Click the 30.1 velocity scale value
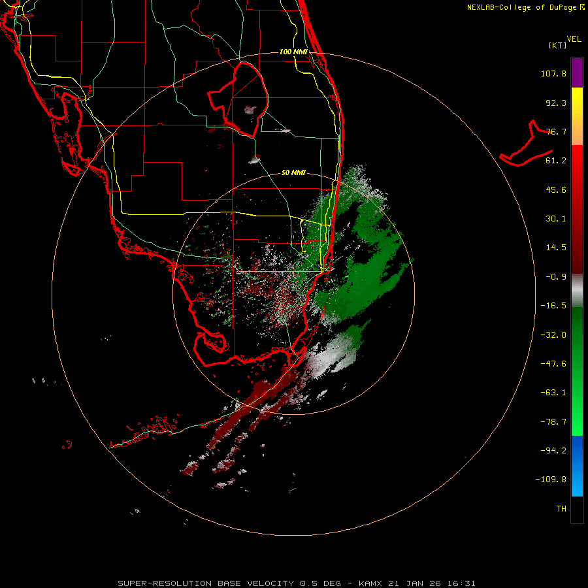This screenshot has height=588, width=588. tap(556, 219)
